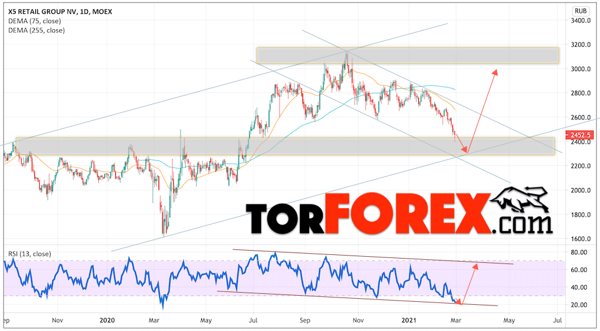
Task: Click the 60.00 RSI axis label
Action: pos(579,270)
